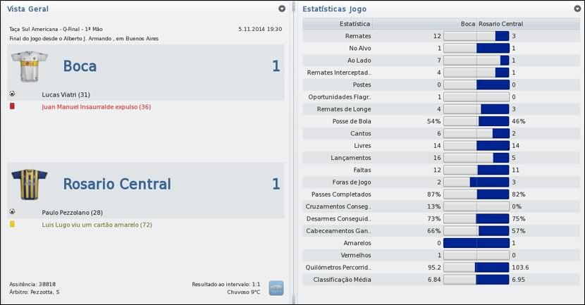585x305 pixels.
Task: Click the rainy weather icon
Action: tap(276, 287)
